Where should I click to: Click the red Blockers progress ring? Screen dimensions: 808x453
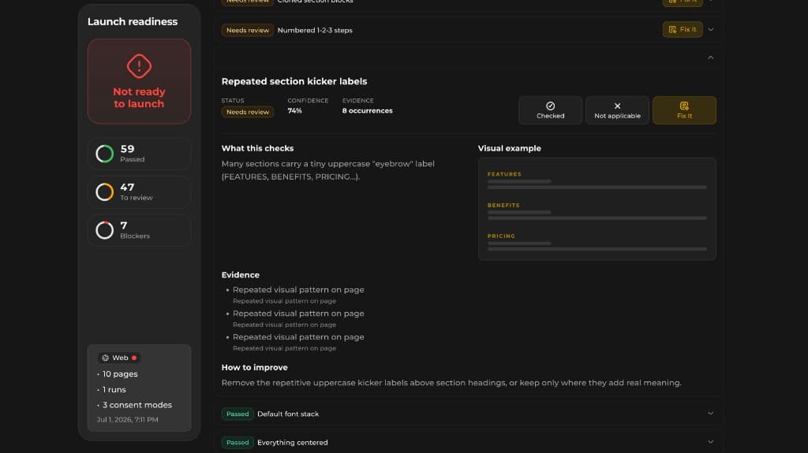coord(105,230)
